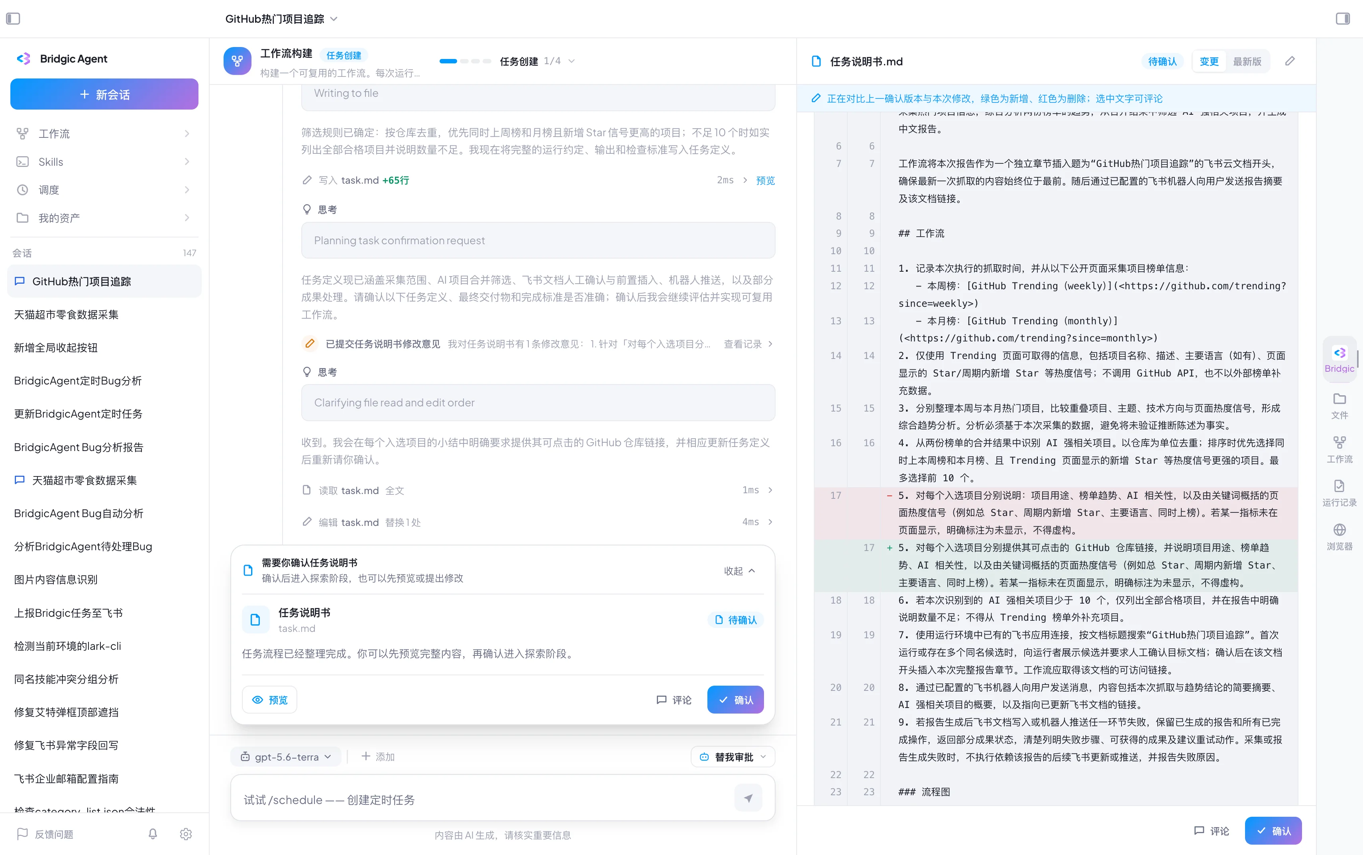1363x855 pixels.
Task: Click the pencil icon on 已提交任务说明书修改意见 row
Action: coord(309,344)
